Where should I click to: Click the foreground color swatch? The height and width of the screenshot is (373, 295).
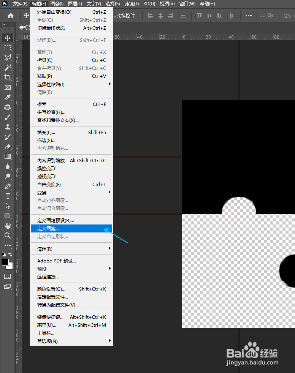point(5,262)
